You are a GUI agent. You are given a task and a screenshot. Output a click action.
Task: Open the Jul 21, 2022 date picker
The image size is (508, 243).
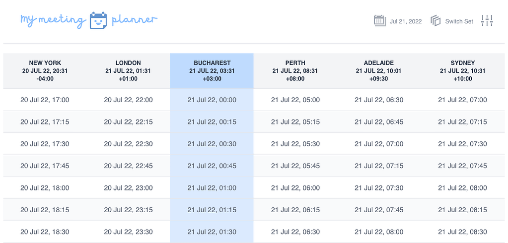[x=405, y=21]
